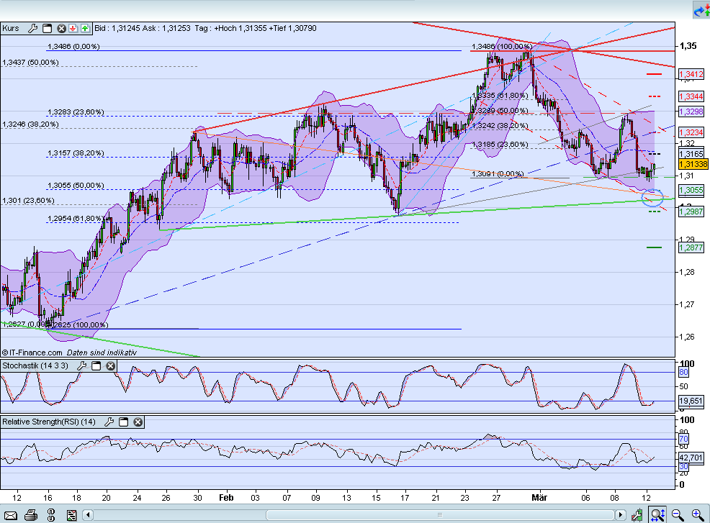Click Fibonacci label 1,3486 (0,00%)
The image size is (710, 523).
(73, 47)
